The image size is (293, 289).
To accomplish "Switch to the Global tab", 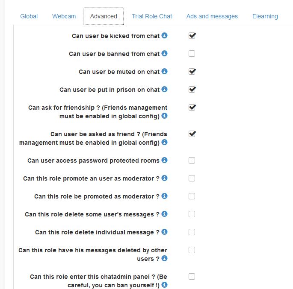I will click(x=29, y=16).
